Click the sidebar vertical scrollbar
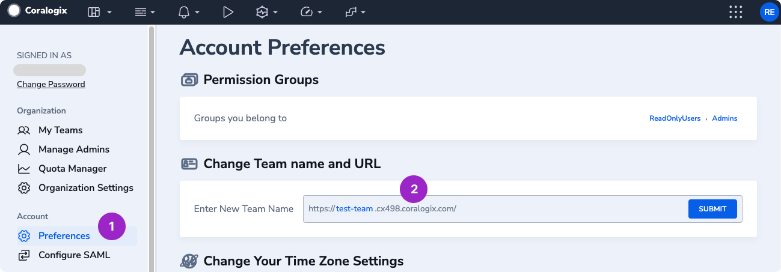The height and width of the screenshot is (272, 781). 152,148
